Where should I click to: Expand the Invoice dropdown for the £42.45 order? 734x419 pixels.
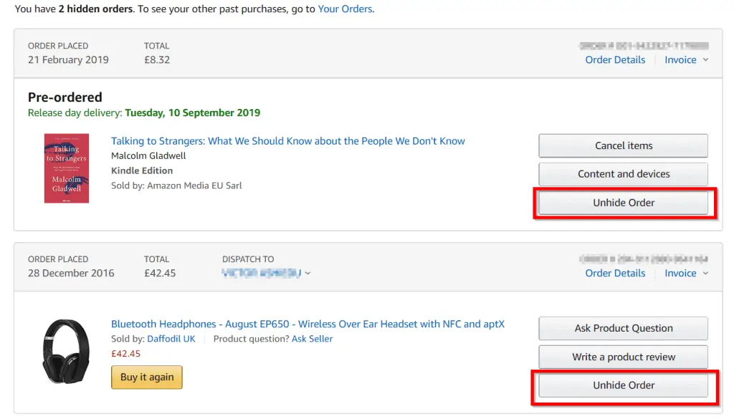686,273
